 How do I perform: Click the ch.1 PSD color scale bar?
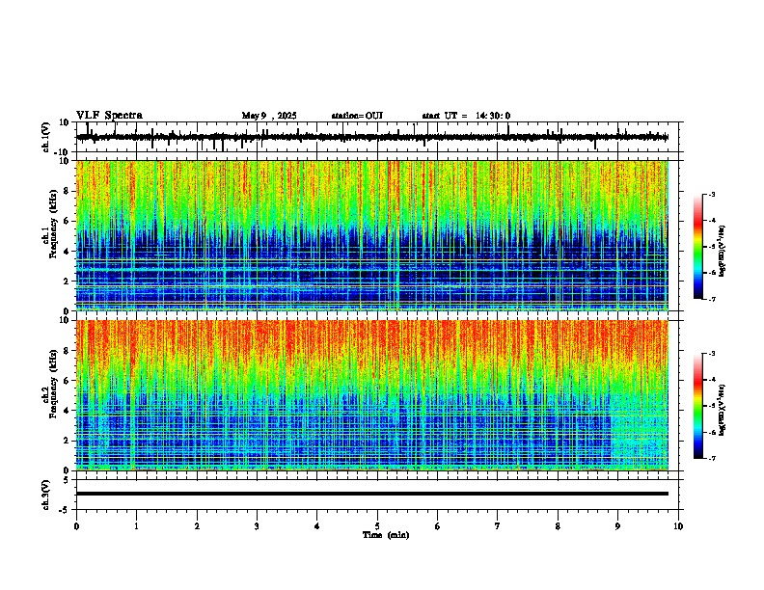[x=698, y=247]
